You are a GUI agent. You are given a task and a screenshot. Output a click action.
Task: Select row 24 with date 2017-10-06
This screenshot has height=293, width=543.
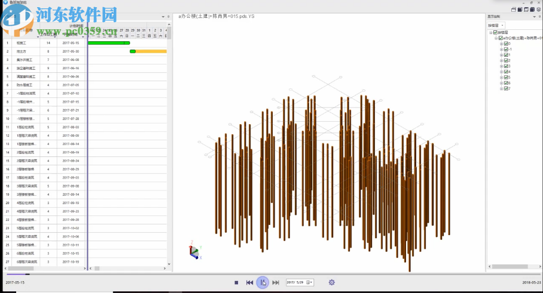pos(44,237)
